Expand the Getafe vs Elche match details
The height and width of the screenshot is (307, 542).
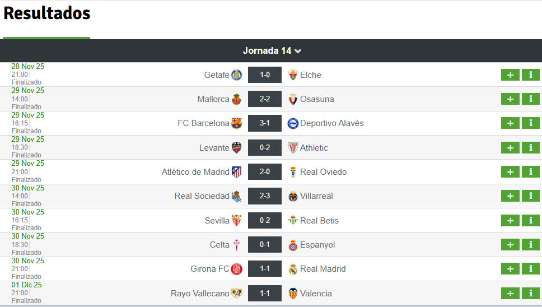point(510,75)
